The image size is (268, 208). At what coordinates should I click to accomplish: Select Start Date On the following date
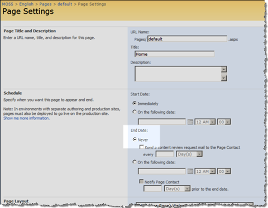[x=135, y=112]
